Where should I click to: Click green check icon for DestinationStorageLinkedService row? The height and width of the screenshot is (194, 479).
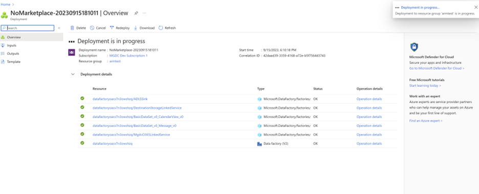tap(82, 107)
